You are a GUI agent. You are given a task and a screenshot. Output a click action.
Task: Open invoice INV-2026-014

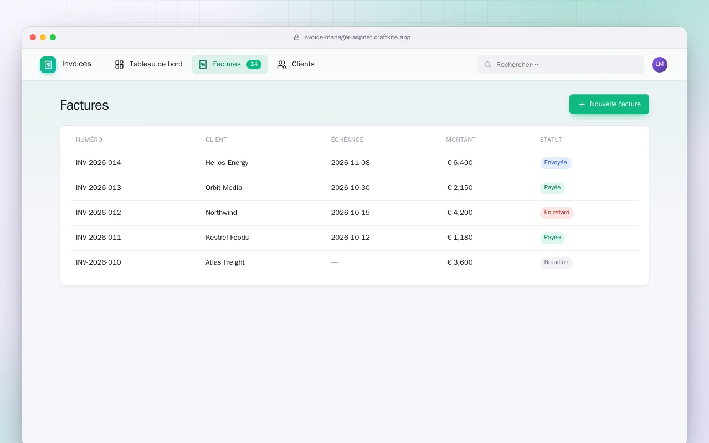[99, 163]
